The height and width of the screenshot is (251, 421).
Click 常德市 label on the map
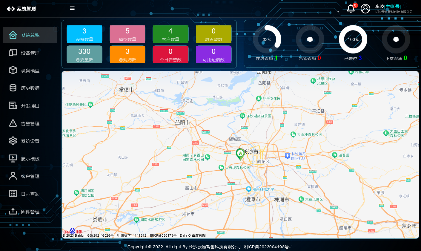126,89
